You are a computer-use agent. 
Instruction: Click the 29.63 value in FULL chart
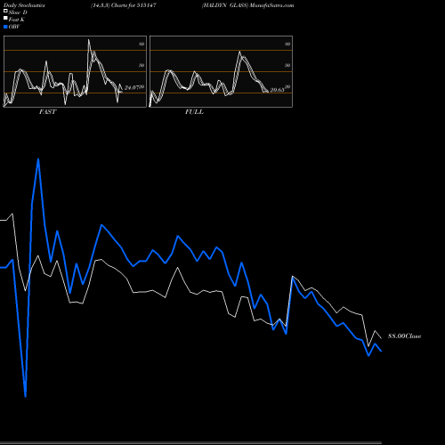tap(278, 89)
